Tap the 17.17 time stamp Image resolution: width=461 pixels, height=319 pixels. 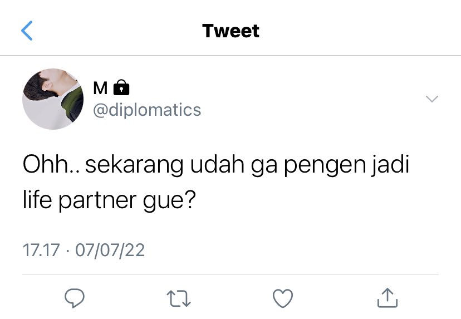41,250
